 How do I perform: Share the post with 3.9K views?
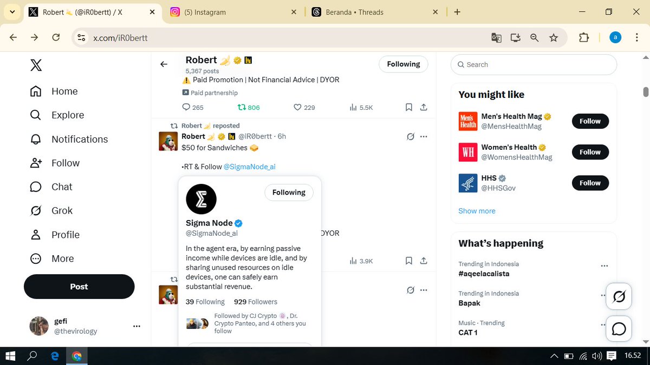pos(424,261)
